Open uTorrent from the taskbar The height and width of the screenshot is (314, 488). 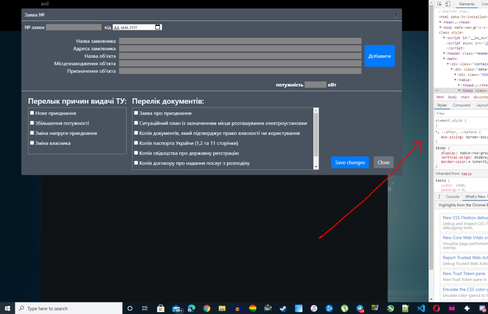point(344,308)
